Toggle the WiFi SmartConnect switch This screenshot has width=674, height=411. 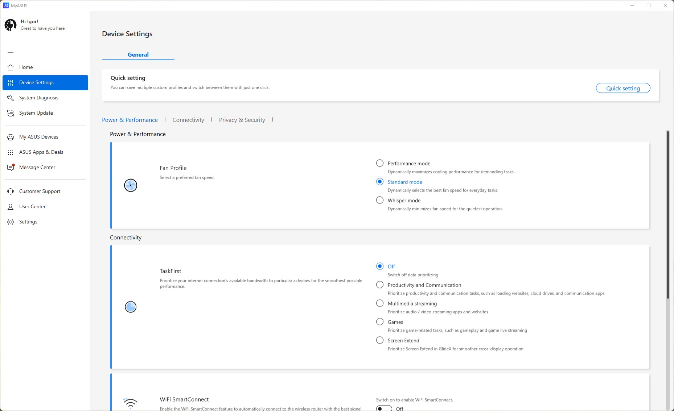(384, 408)
